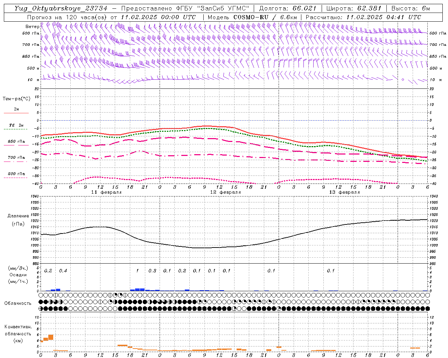Click forecast start text 11.02.2025 00:00 UTC
The width and height of the screenshot is (448, 358).
click(158, 17)
